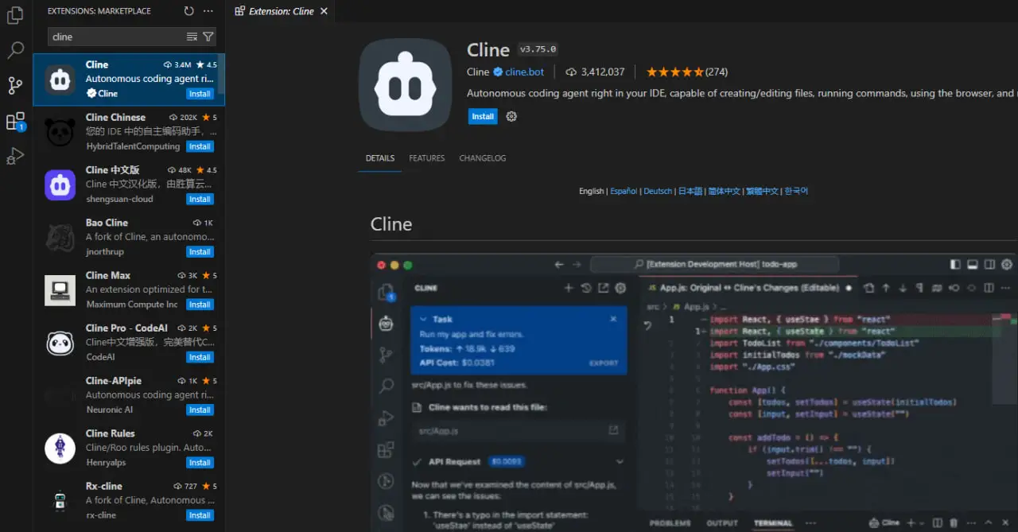Image resolution: width=1018 pixels, height=532 pixels.
Task: Click the Rx-cline robot icon
Action: tap(60, 501)
